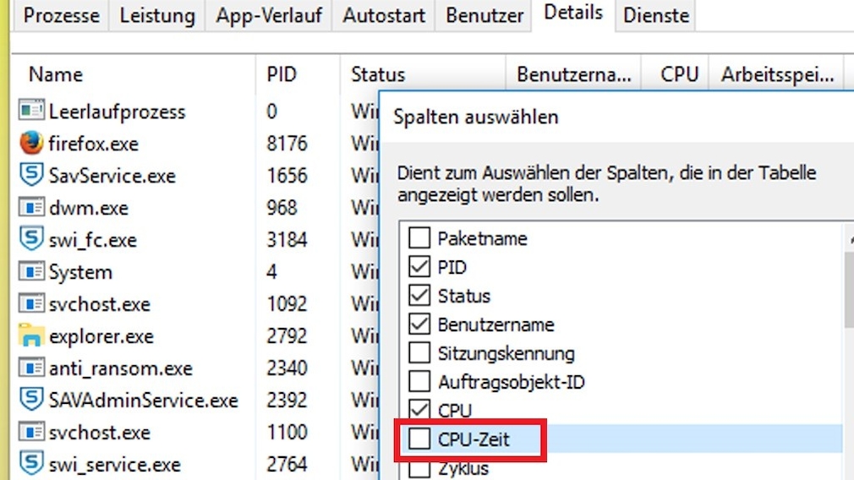Click the firefox.exe Firefox icon
854x480 pixels.
[x=31, y=143]
